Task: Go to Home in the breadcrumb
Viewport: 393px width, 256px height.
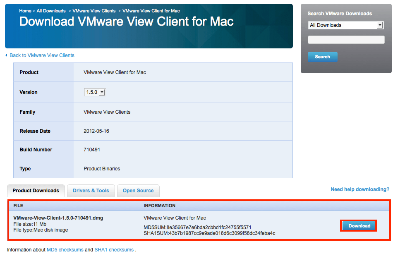Action: coord(25,11)
